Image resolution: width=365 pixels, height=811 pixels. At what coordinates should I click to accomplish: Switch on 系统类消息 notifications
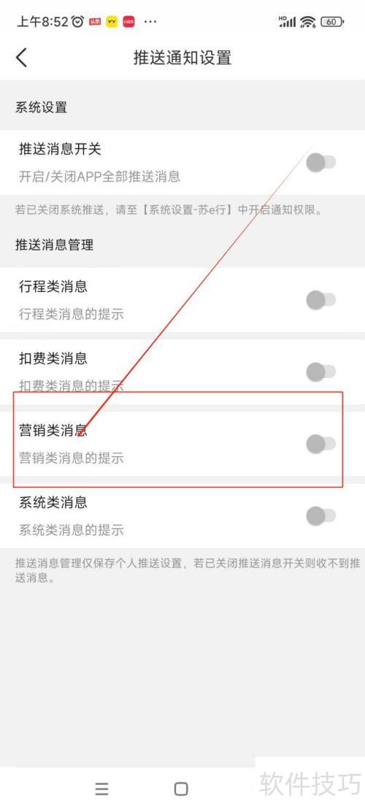pos(320,515)
